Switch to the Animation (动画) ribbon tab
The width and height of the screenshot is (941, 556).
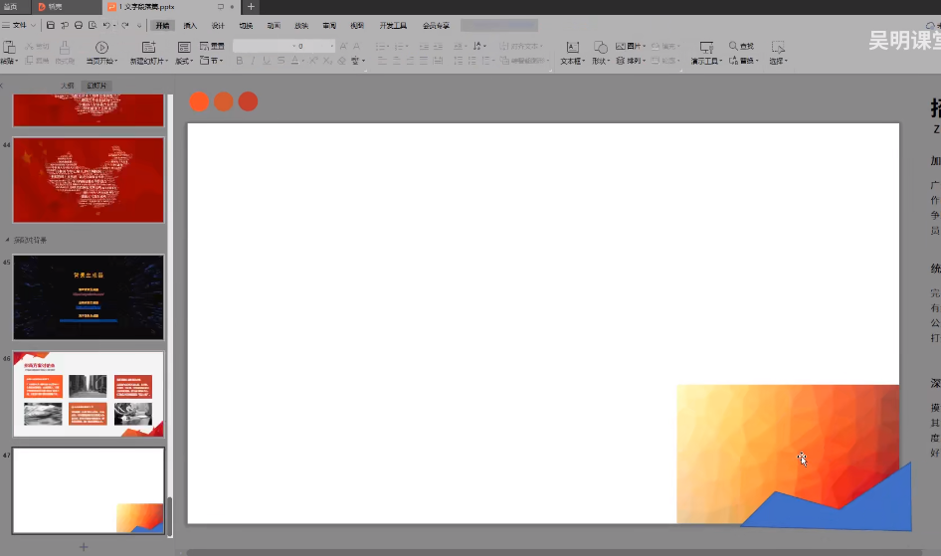tap(274, 25)
